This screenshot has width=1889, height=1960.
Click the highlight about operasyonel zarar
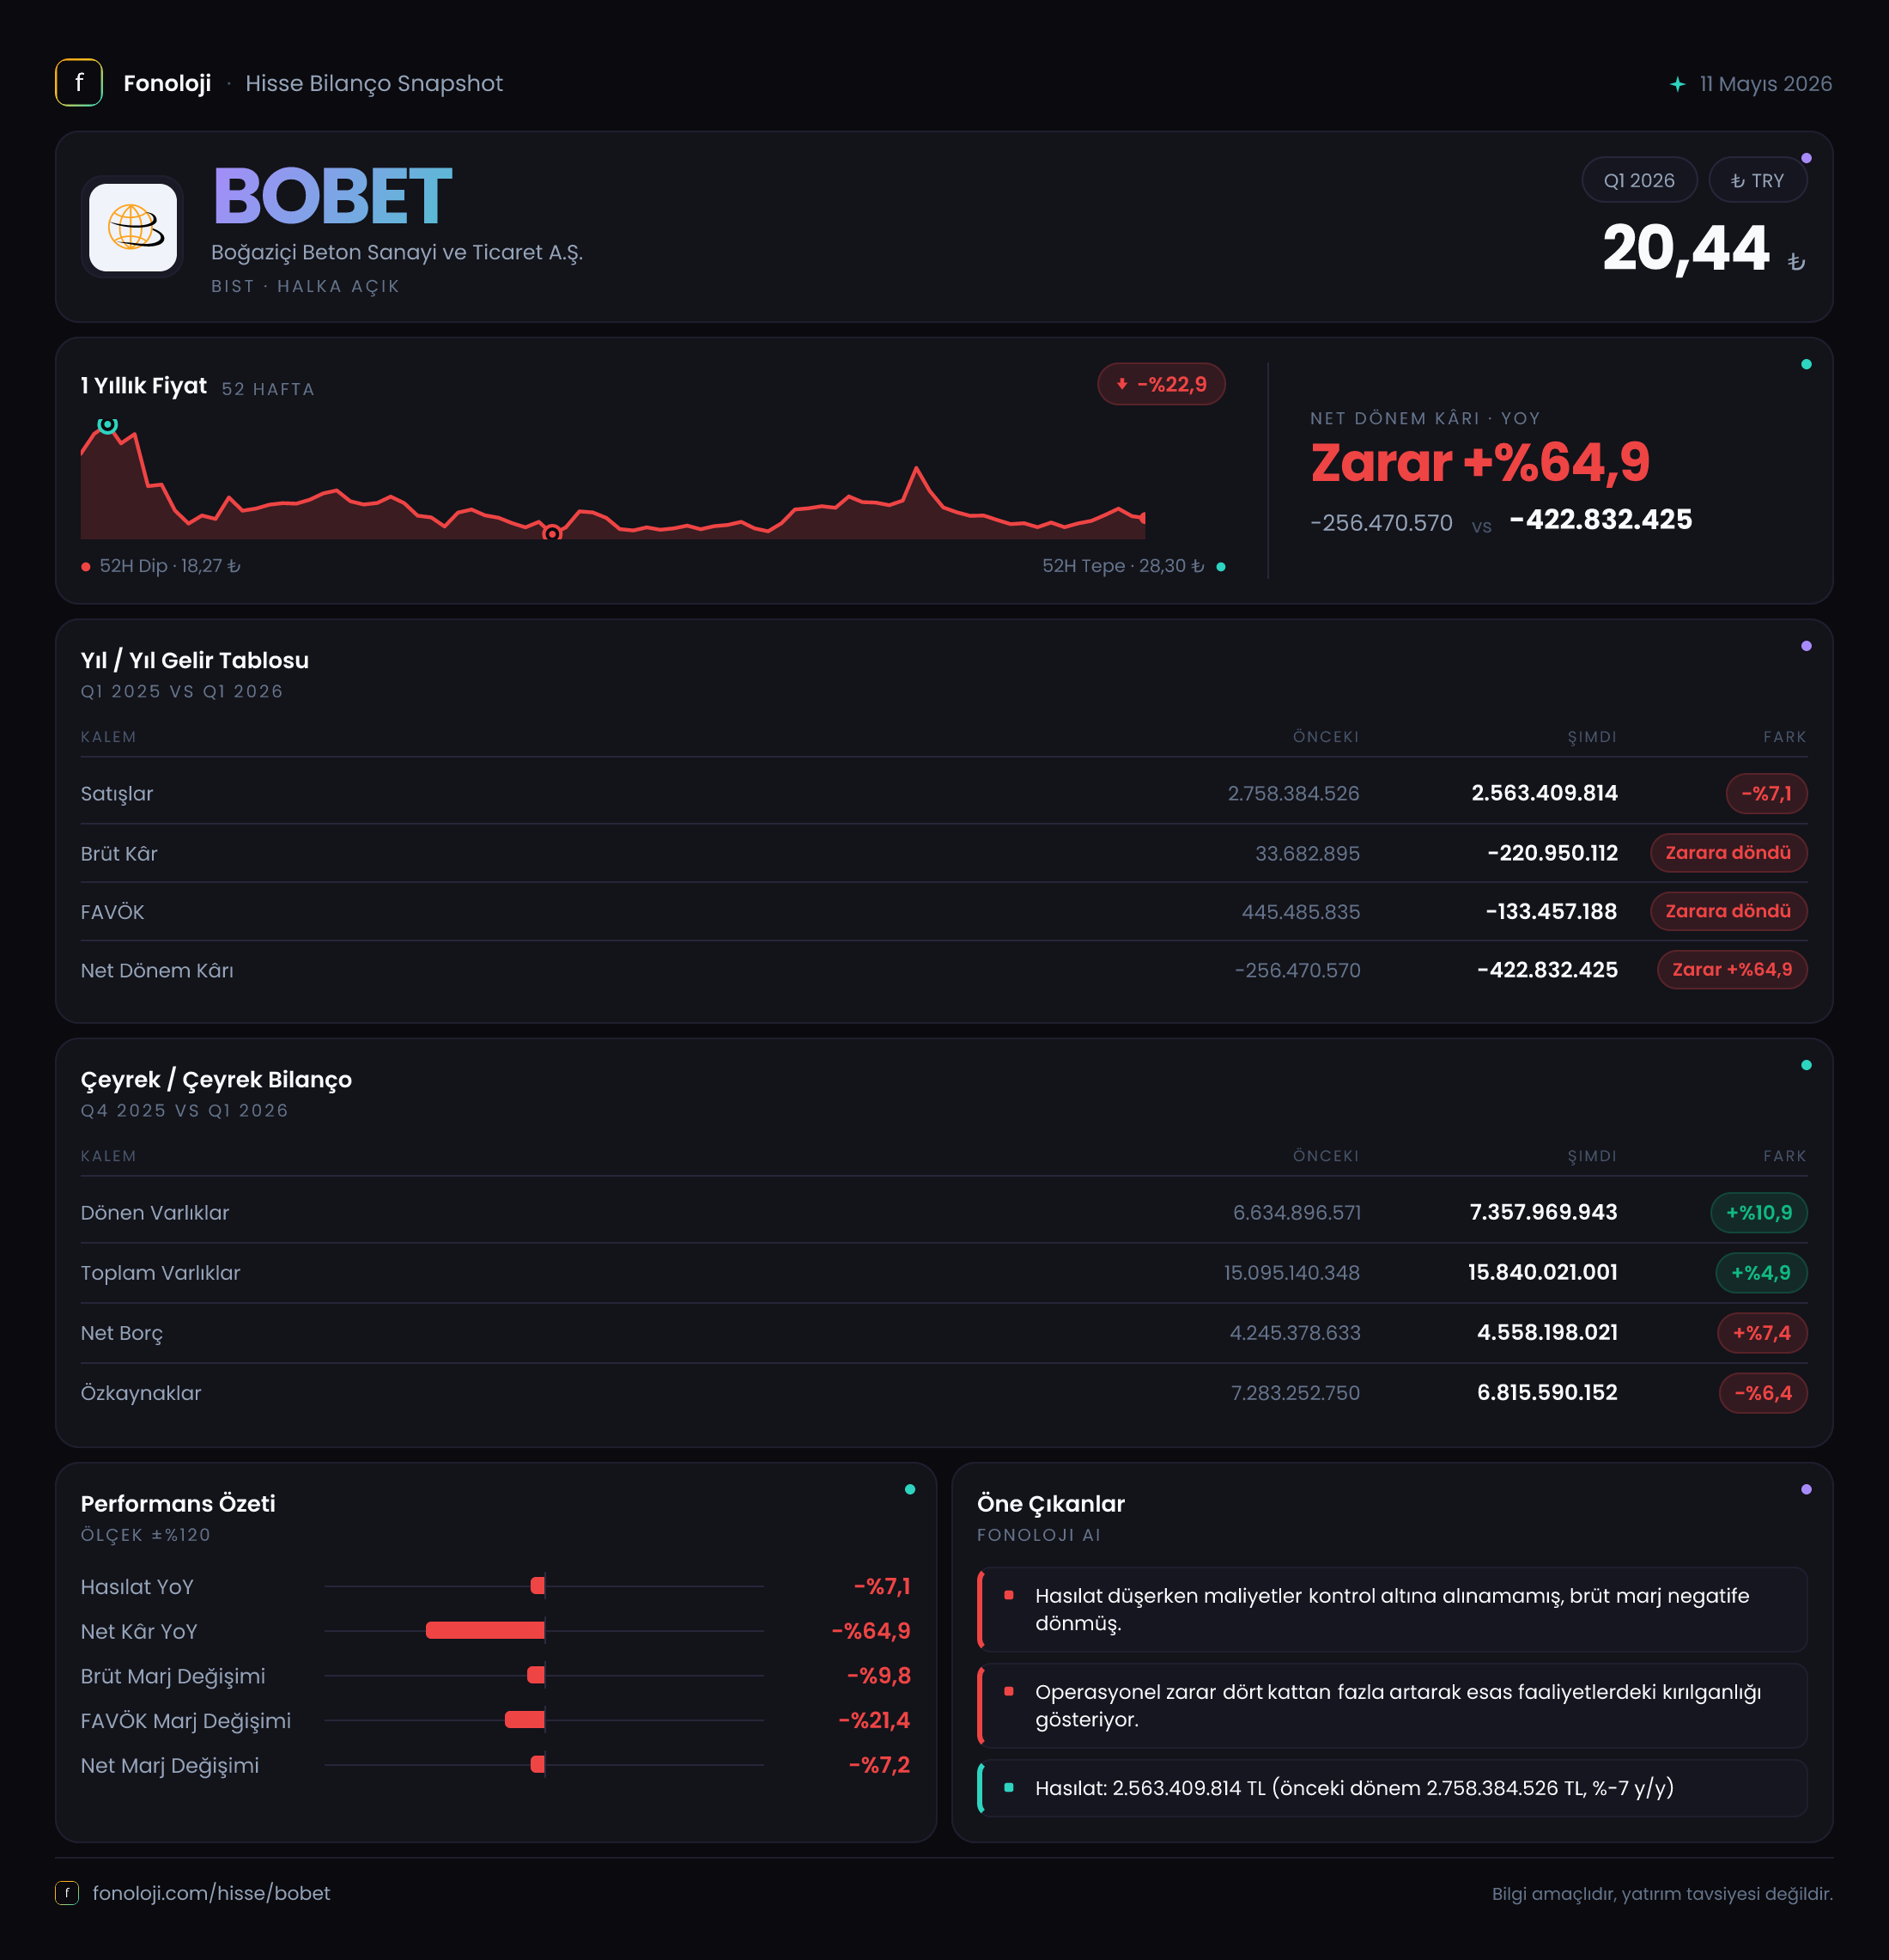pos(1392,1705)
